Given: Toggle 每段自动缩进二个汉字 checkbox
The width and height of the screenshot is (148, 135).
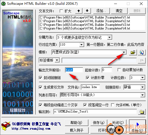Looking at the screenshot, I should (x=40, y=105).
